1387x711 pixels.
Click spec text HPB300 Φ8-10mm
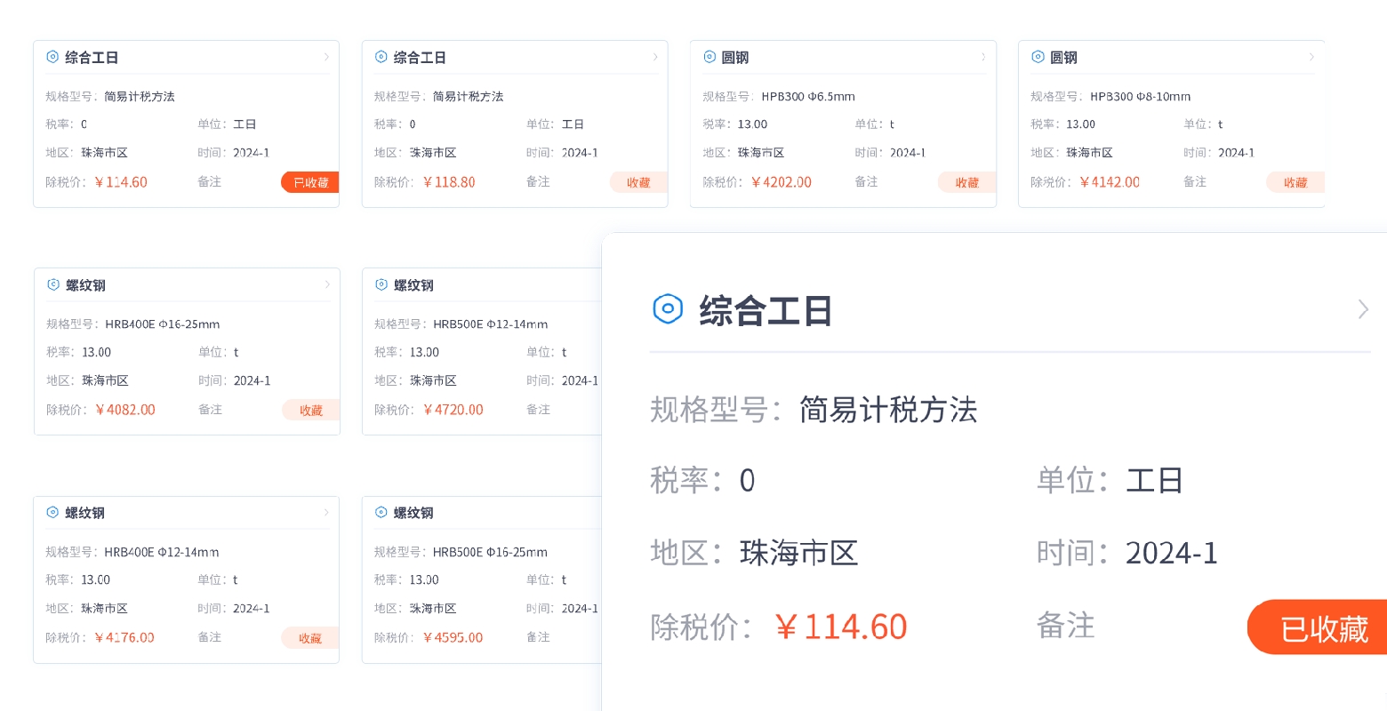pyautogui.click(x=1141, y=97)
